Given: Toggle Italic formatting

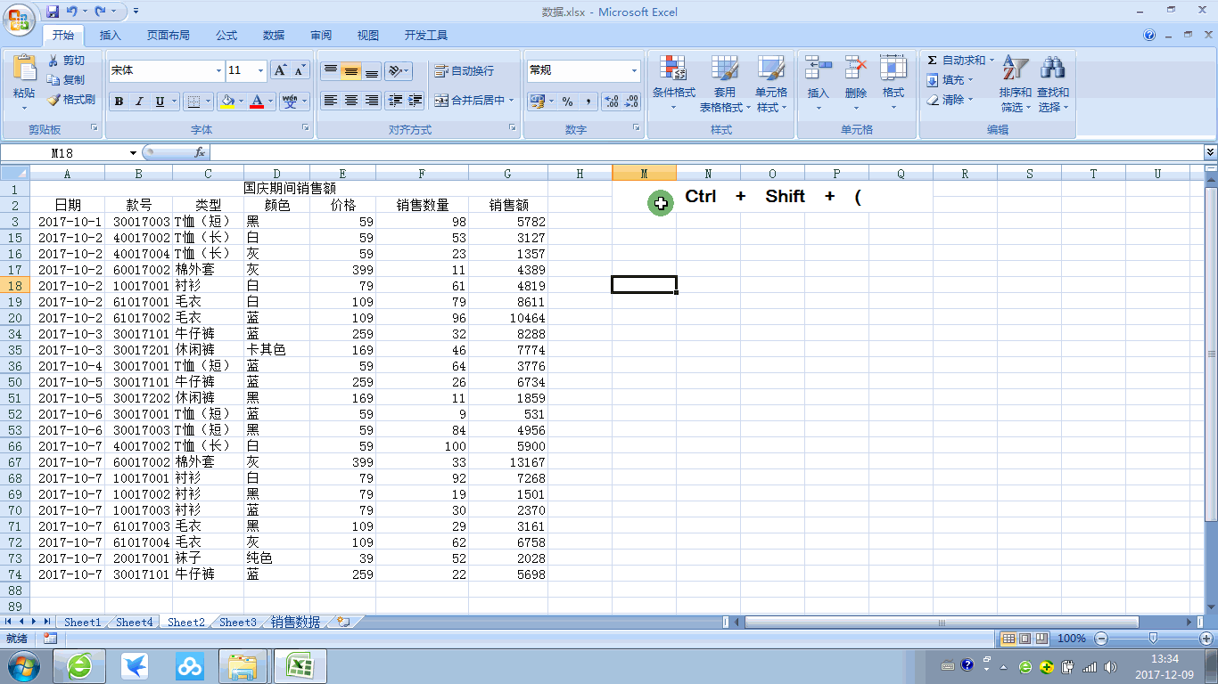Looking at the screenshot, I should click(139, 102).
